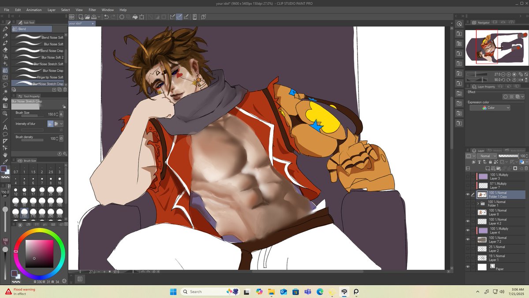Adjust the Brush Size slider
Screen dimensions: 529x298
(33, 117)
